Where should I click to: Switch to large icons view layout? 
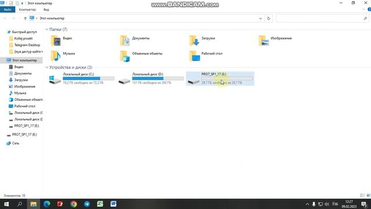coord(368,195)
